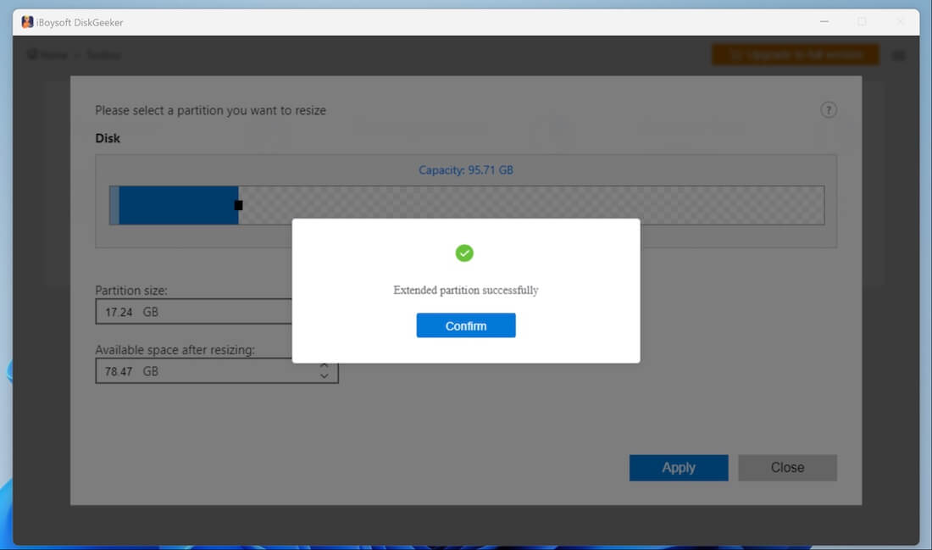The image size is (932, 550).
Task: Click the green success checkmark icon
Action: [464, 253]
